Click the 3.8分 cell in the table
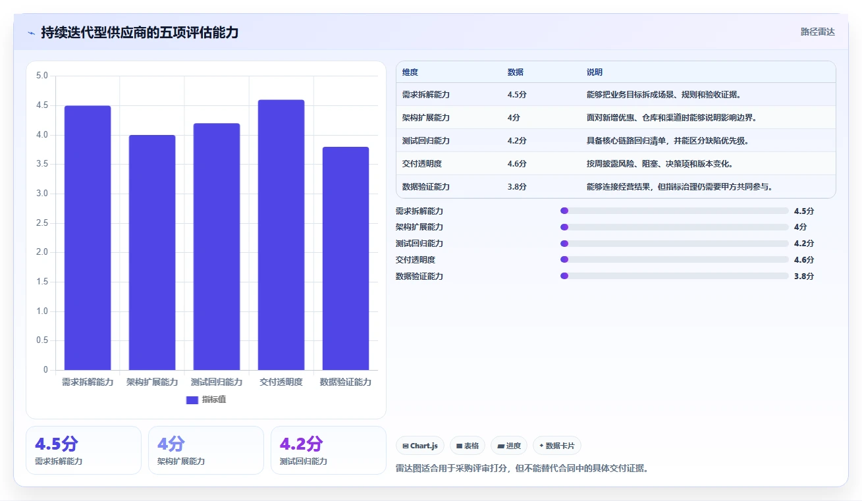Screen dimensions: 862x501 click(x=517, y=187)
